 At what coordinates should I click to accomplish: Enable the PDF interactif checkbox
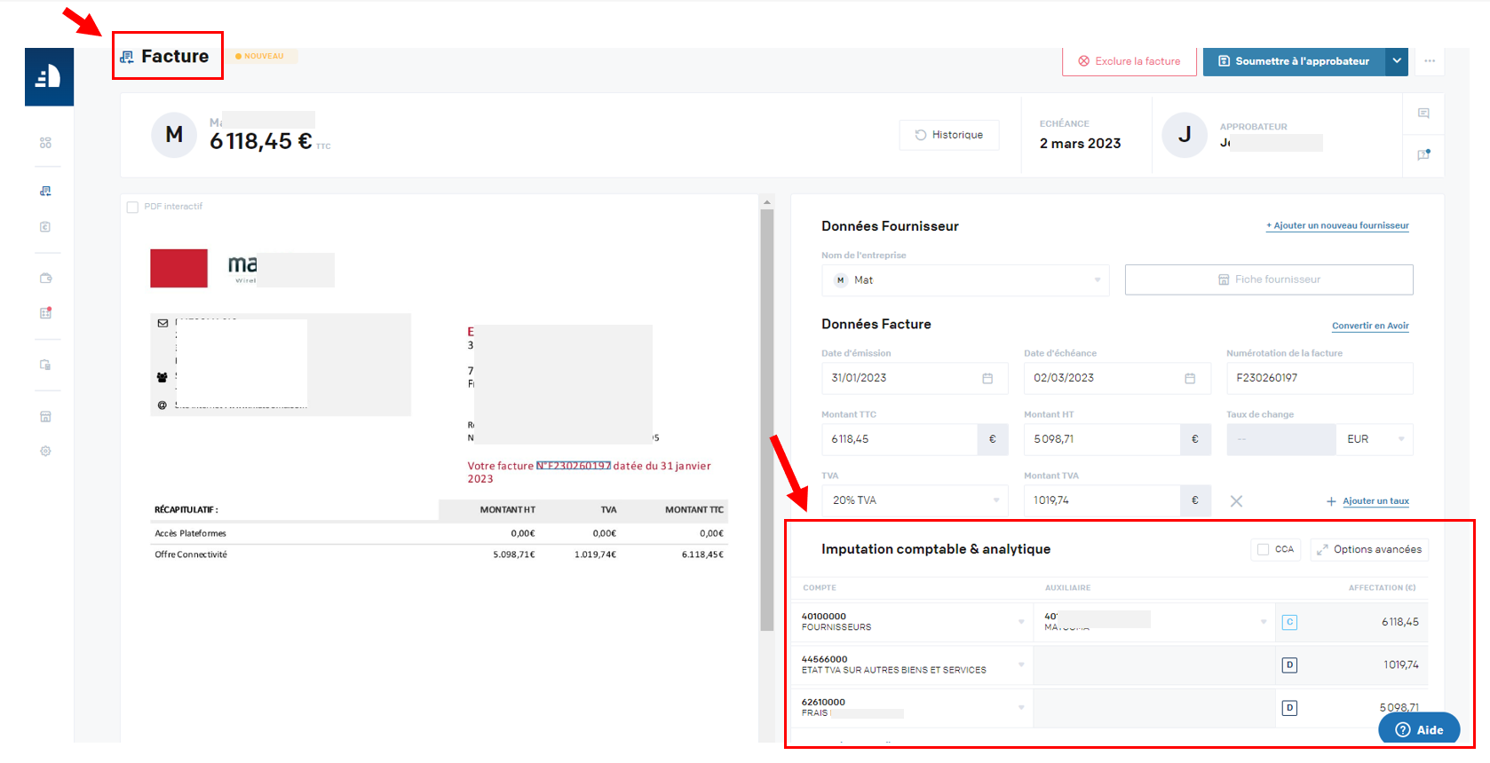click(132, 207)
